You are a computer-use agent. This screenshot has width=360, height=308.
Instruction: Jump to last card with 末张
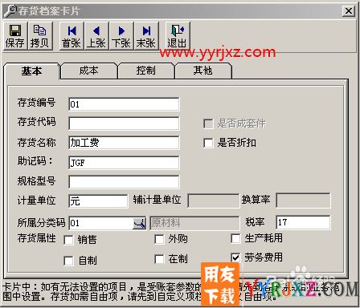click(x=146, y=36)
